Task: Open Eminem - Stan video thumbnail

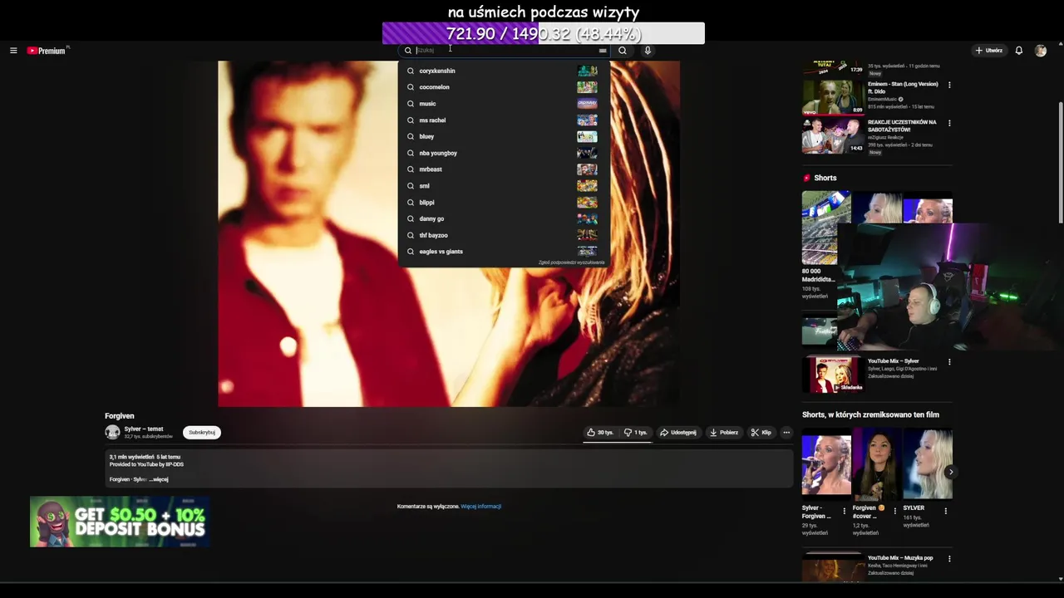Action: (x=833, y=97)
